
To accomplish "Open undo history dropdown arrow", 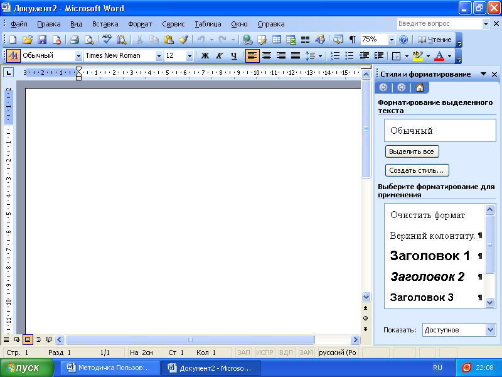I will click(x=211, y=40).
